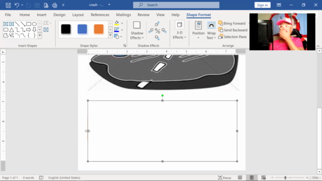Open the 3-D Effects dropdown
Image resolution: width=322 pixels, height=181 pixels.
click(x=179, y=30)
